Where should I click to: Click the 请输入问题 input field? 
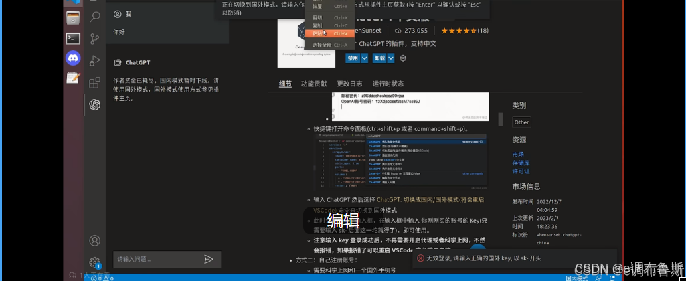[x=167, y=259]
